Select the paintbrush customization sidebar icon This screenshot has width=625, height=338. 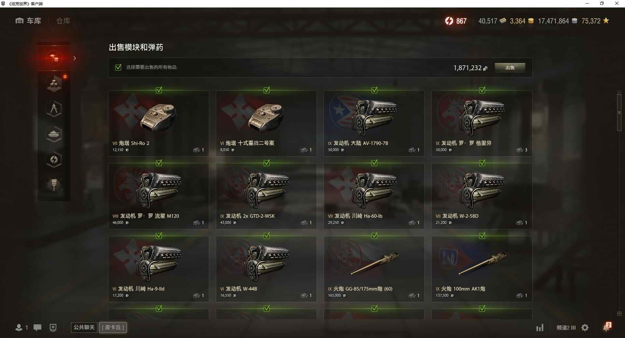pyautogui.click(x=54, y=185)
